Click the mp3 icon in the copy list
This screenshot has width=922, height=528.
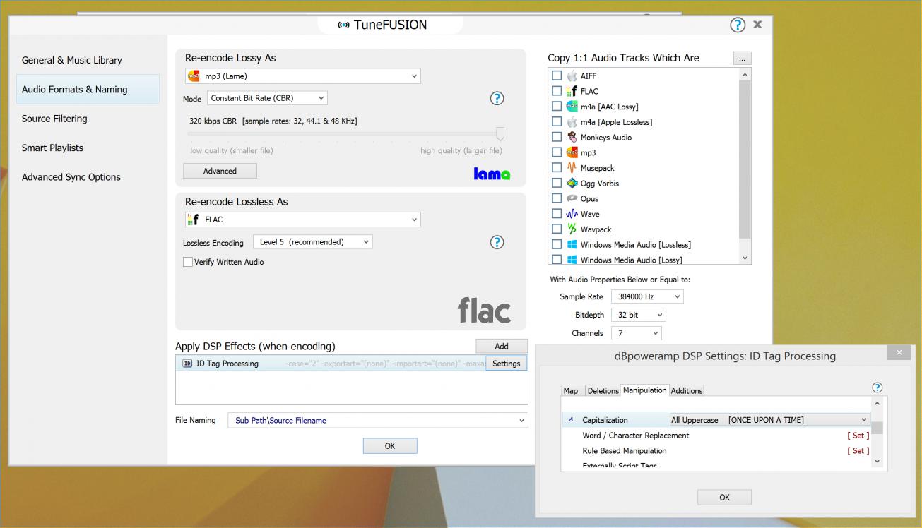(x=572, y=152)
